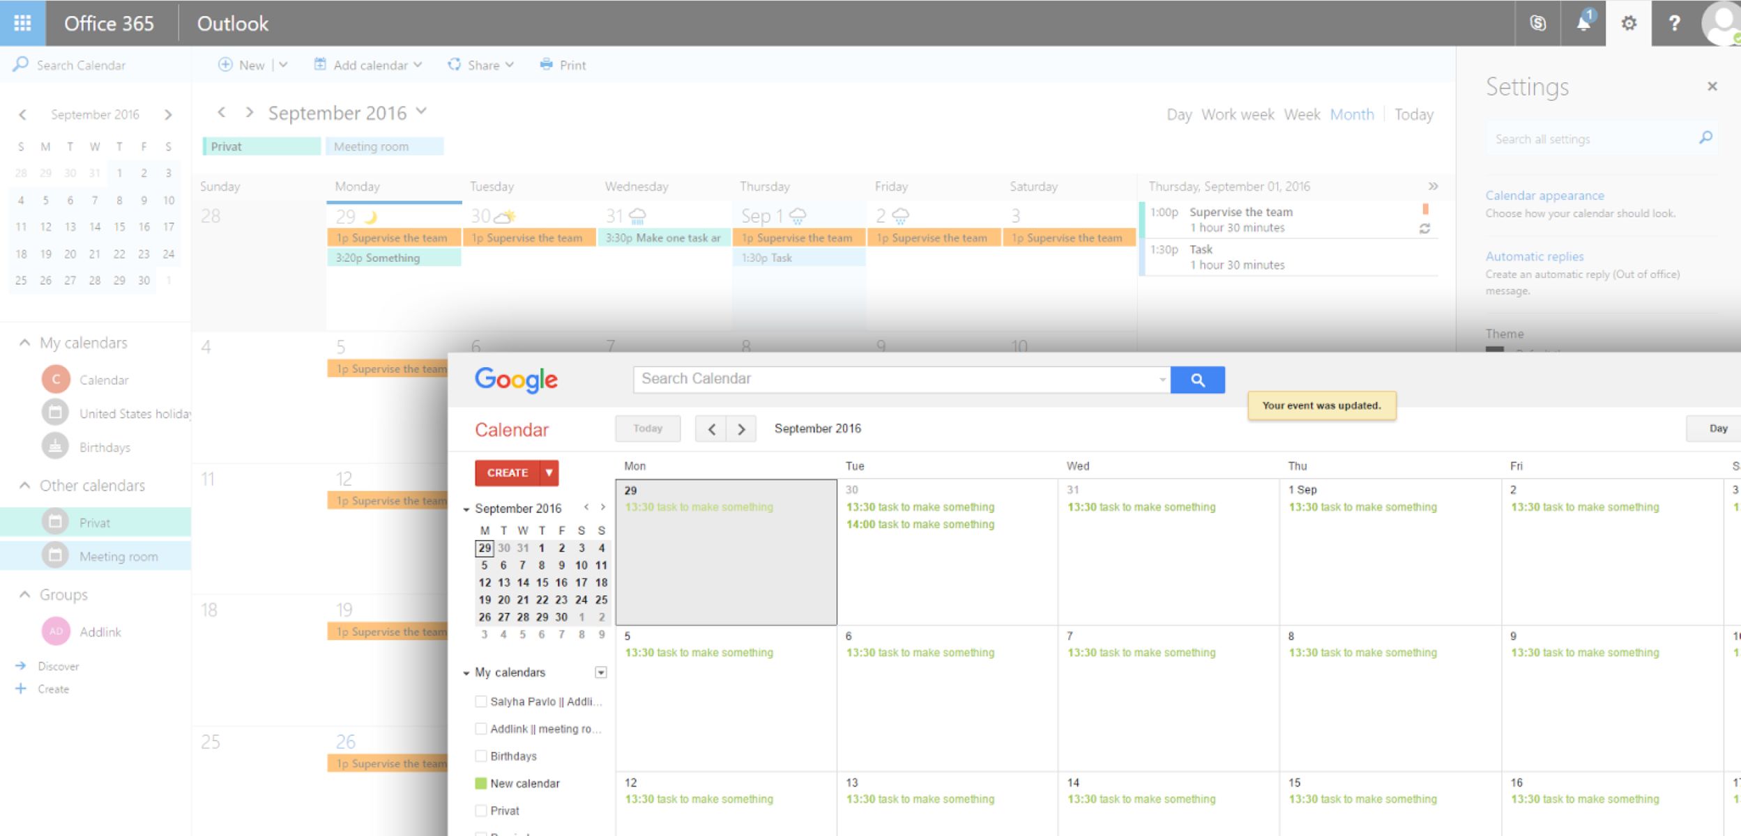Click the Skype status icon in taskbar
The width and height of the screenshot is (1741, 836).
coord(1546,22)
